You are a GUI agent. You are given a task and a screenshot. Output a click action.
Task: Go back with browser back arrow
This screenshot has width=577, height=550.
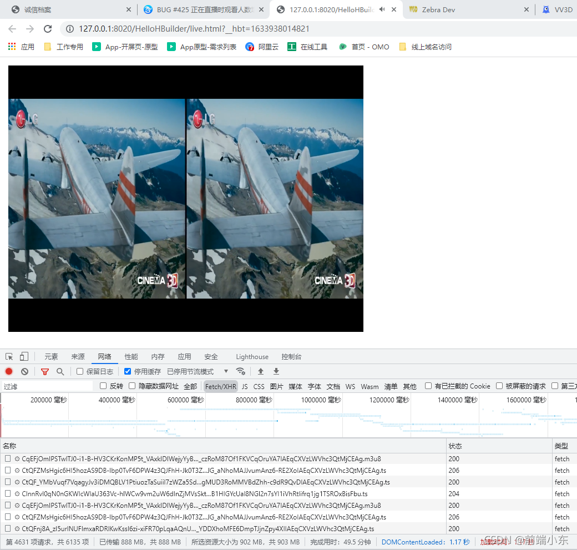point(12,29)
